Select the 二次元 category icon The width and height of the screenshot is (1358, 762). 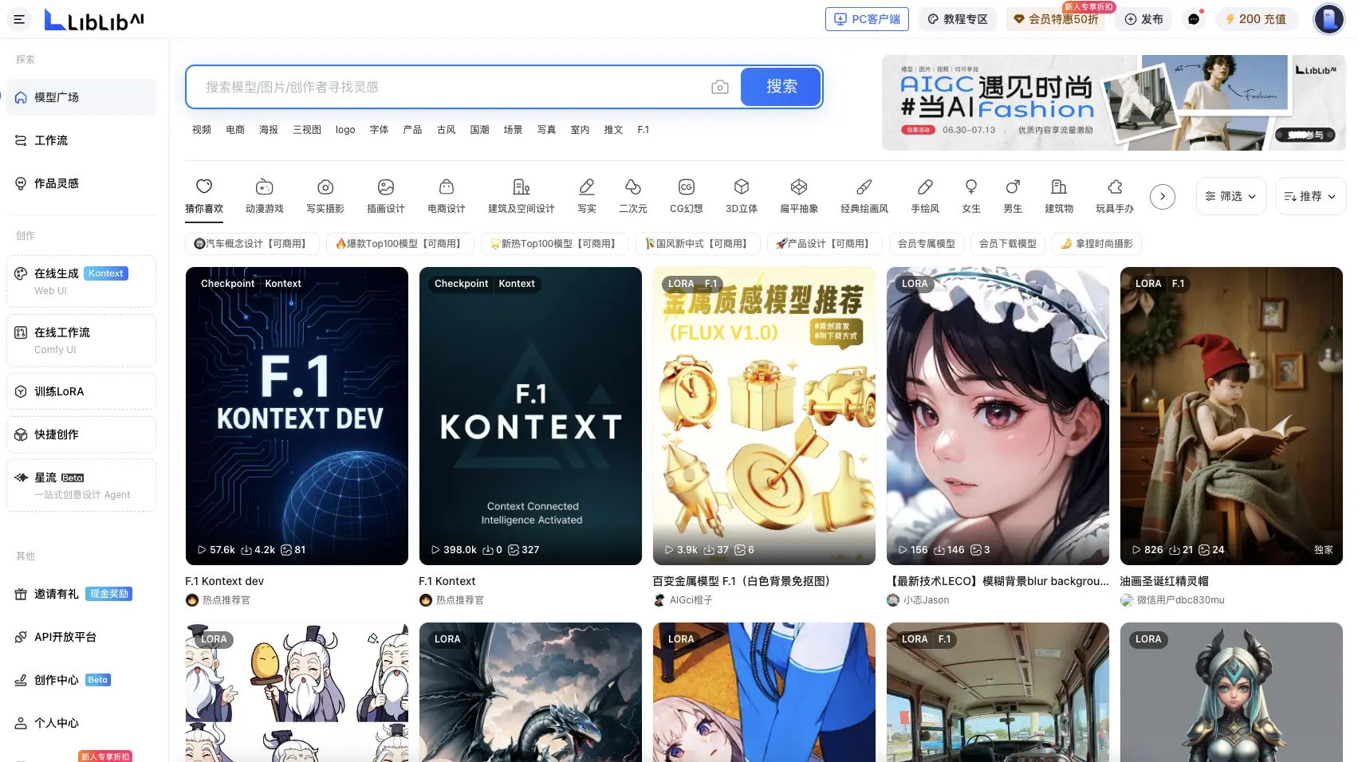click(x=633, y=196)
